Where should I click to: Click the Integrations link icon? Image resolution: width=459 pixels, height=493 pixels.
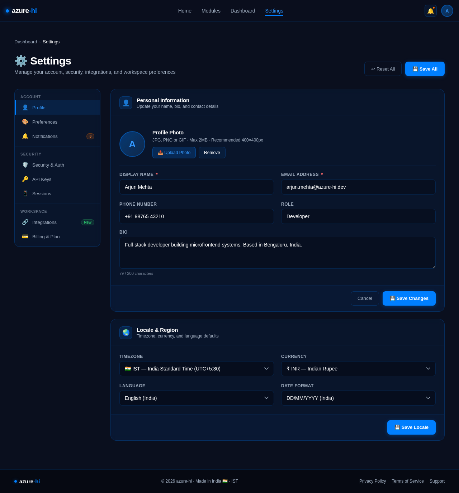click(x=25, y=222)
